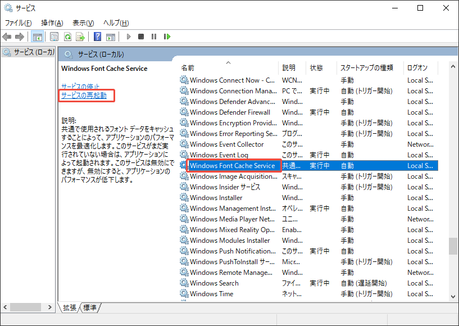Select Windows Image Acquisition... service

234,176
